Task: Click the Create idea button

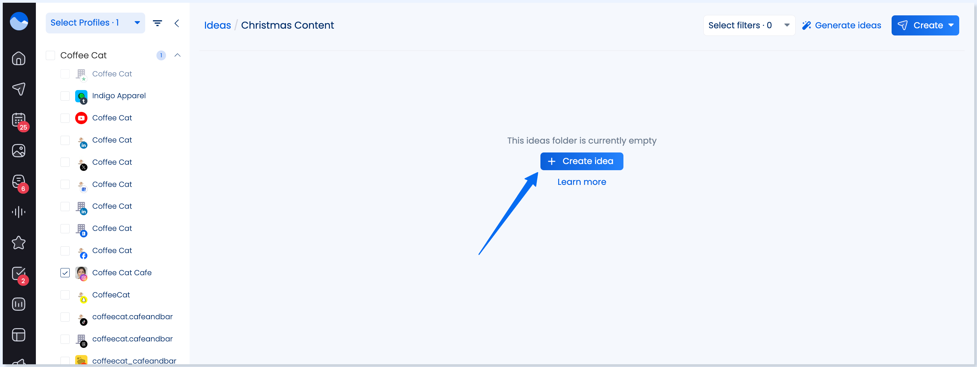Action: point(581,161)
